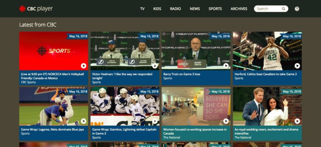Open Barry Trotz on Game 3 loss title

click(x=182, y=74)
